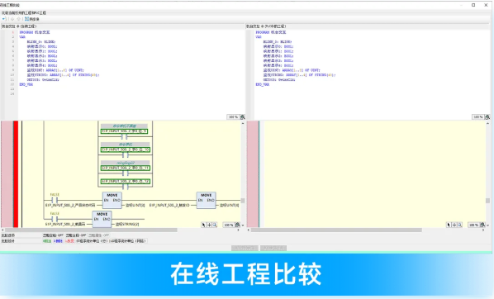Click the first OFF compare option in the bottom row
Viewport: 494px width, 299px height.
tap(53, 235)
